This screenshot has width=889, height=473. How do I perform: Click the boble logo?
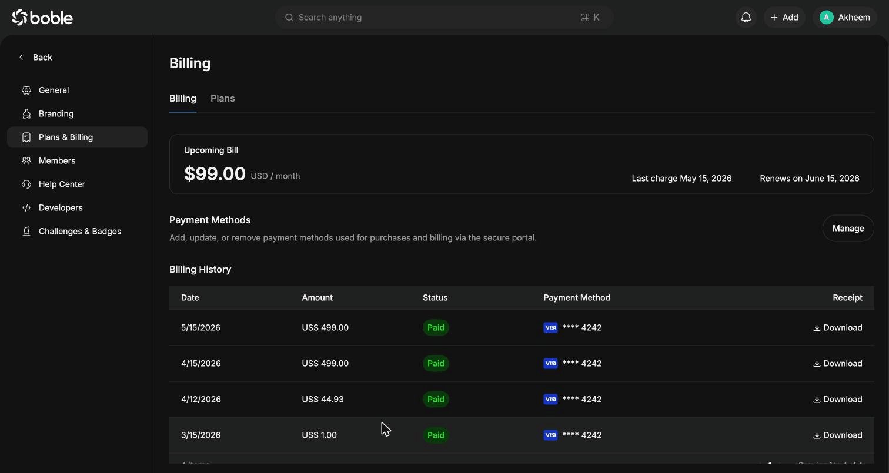[42, 18]
